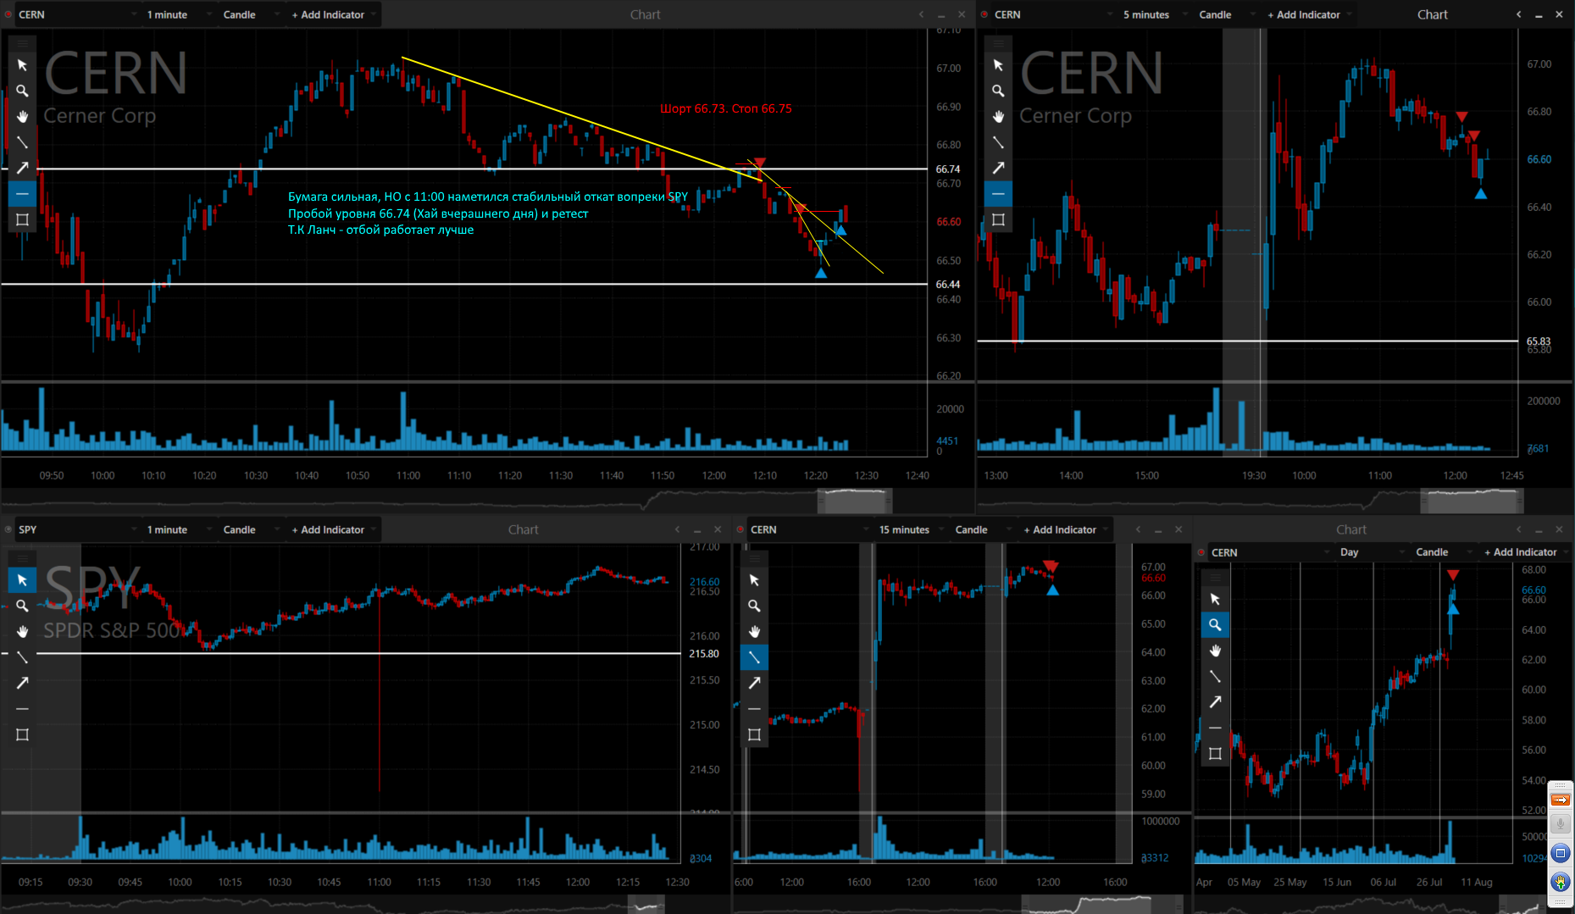Select the hand pan tool in CERN 5 minutes chart
Viewport: 1575px width, 914px height.
click(999, 116)
